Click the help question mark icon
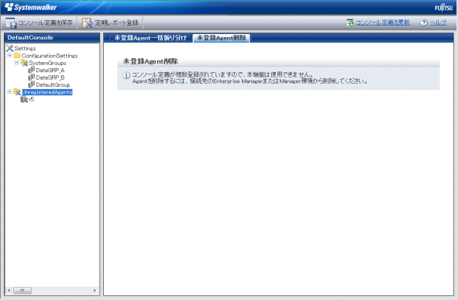Image resolution: width=458 pixels, height=300 pixels. tap(424, 22)
